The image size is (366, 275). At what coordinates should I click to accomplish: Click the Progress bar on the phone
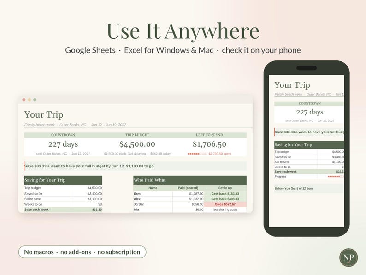336,177
